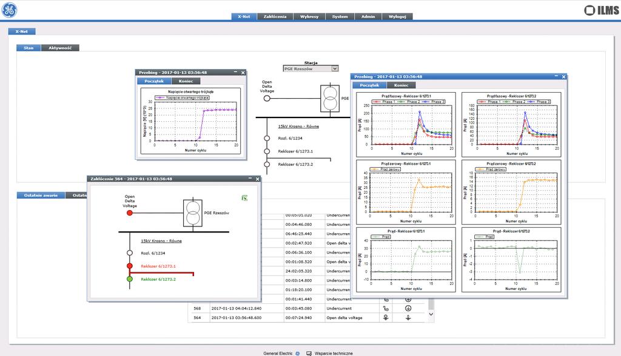
Task: Open the X-Net top menu
Action: [x=244, y=16]
